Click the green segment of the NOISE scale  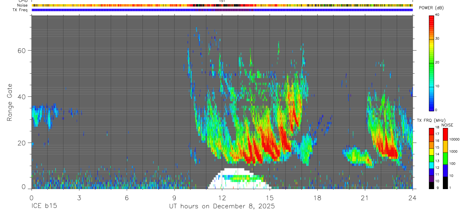pyautogui.click(x=445, y=159)
